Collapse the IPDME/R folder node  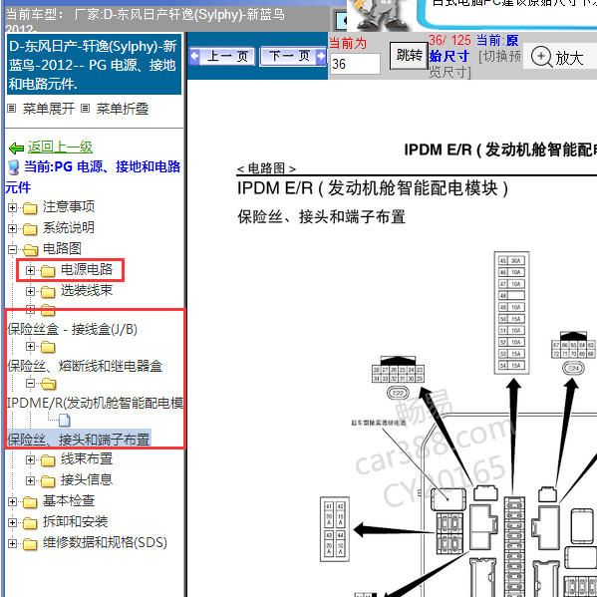coord(31,384)
